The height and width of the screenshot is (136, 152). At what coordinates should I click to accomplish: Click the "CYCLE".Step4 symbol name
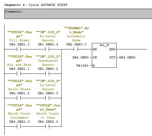19,108
